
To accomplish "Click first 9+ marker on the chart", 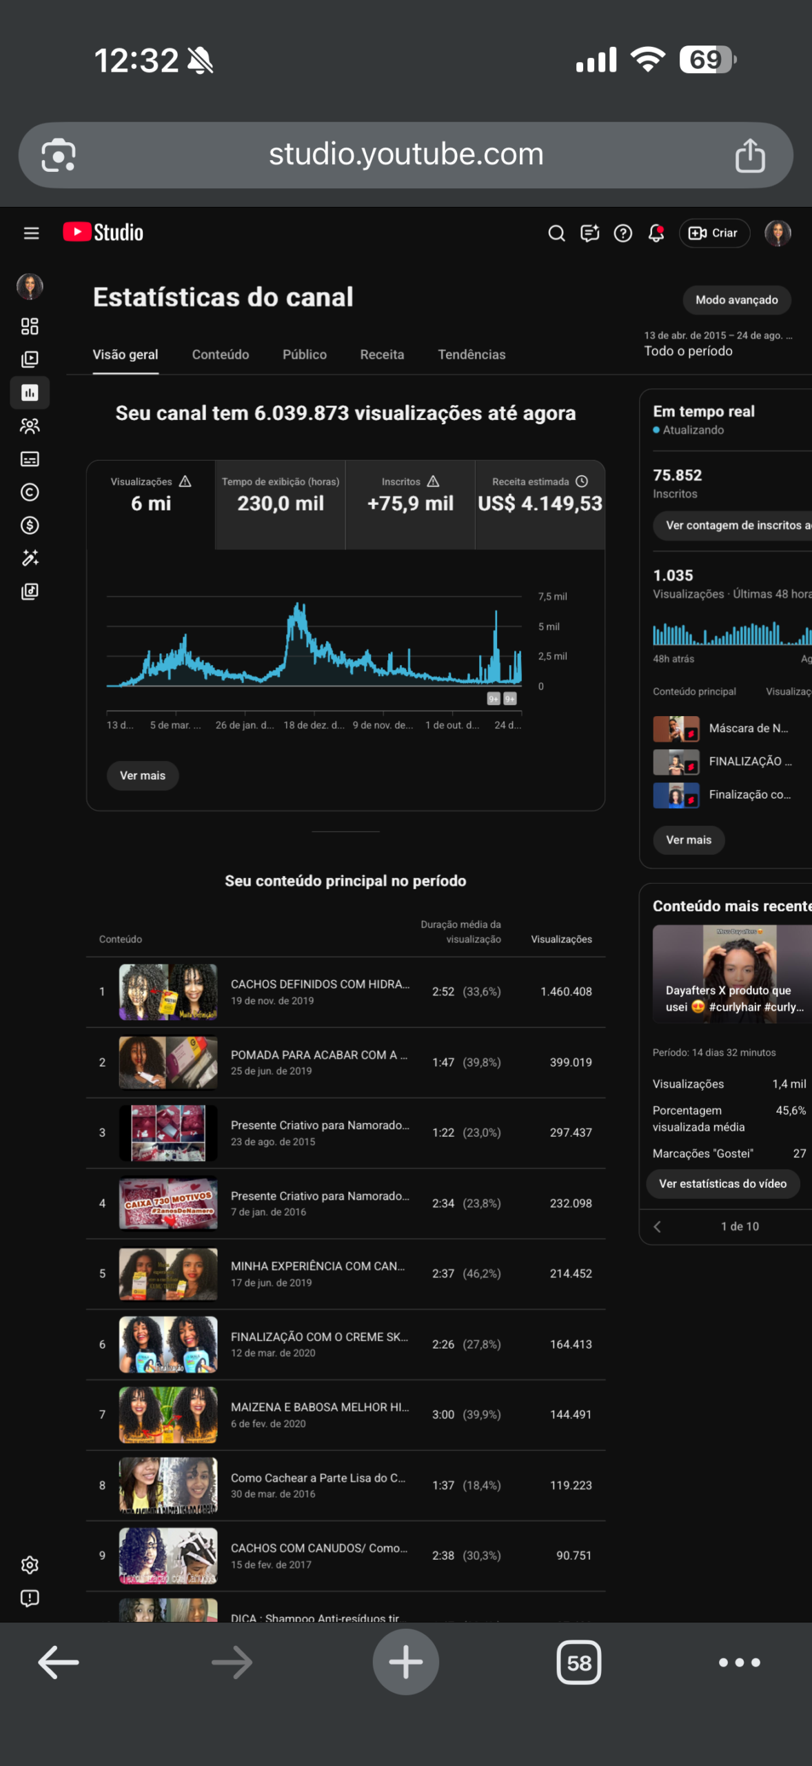I will coord(494,699).
